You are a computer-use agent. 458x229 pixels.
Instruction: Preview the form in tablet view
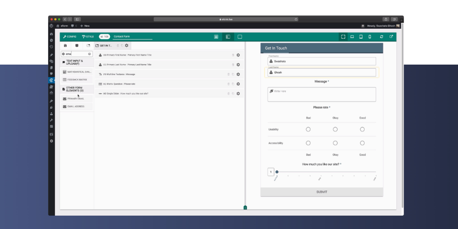(x=361, y=37)
